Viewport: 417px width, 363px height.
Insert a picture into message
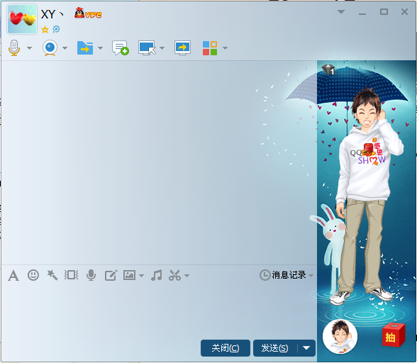point(129,275)
